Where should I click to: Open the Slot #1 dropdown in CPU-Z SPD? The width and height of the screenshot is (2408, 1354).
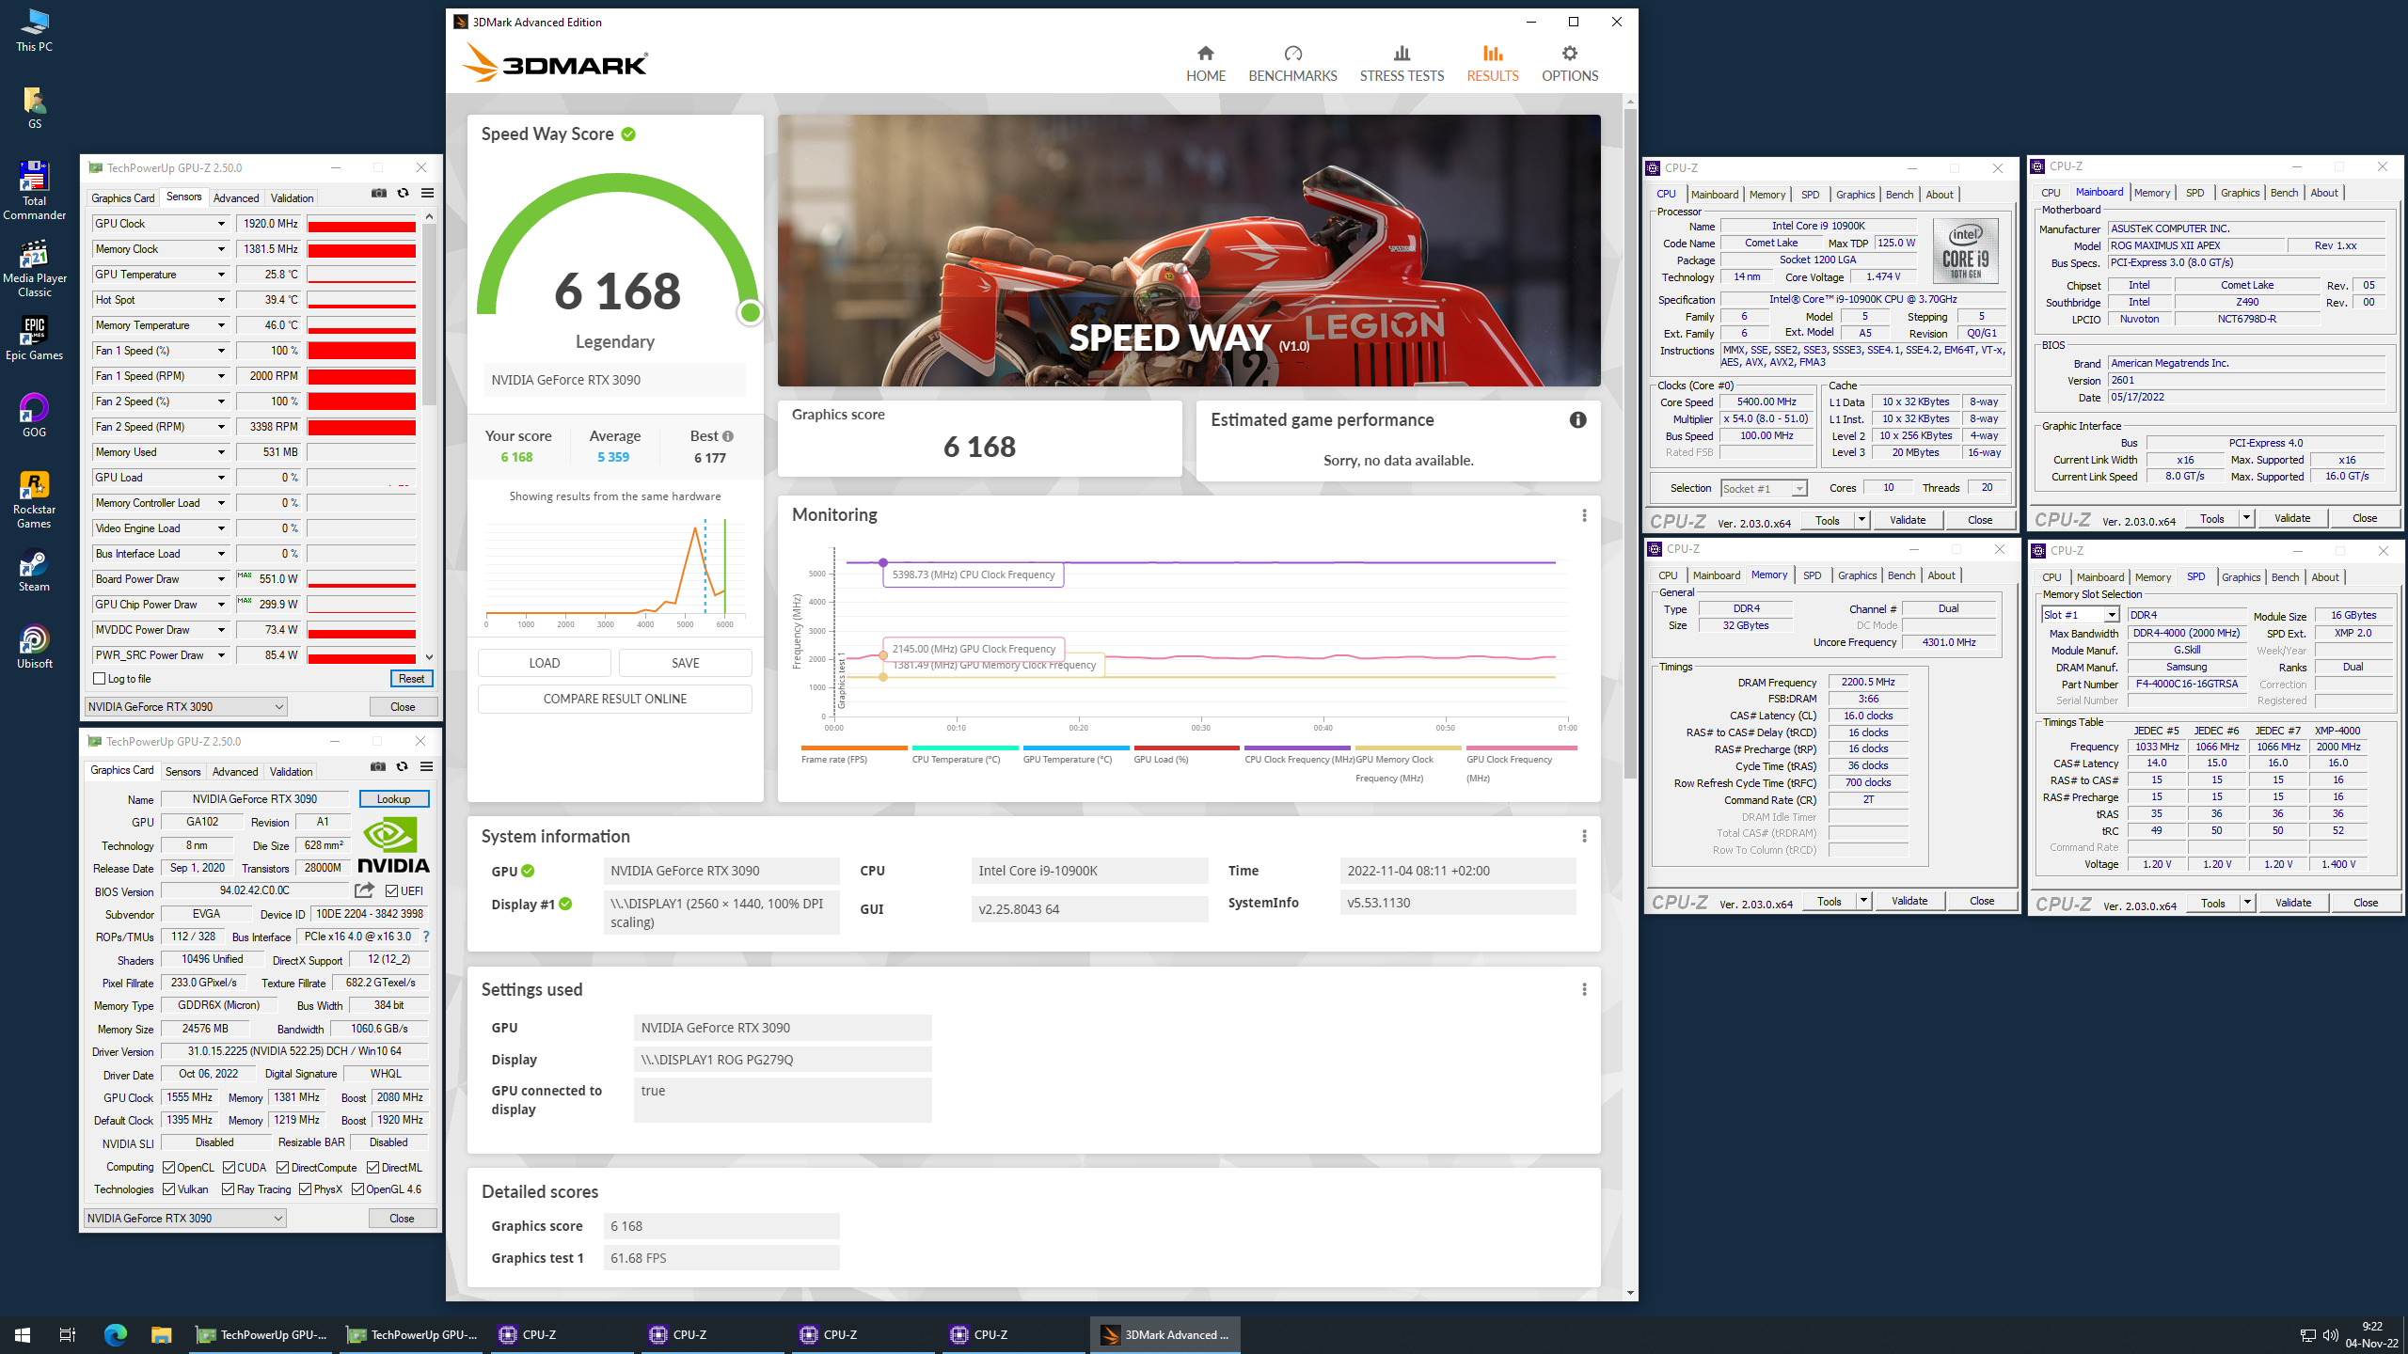click(2080, 615)
